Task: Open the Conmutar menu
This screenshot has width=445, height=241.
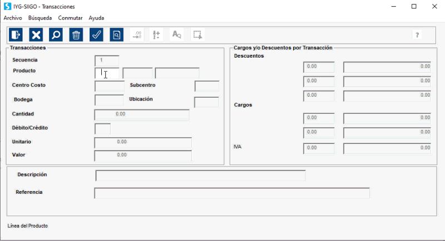Action: (70, 18)
